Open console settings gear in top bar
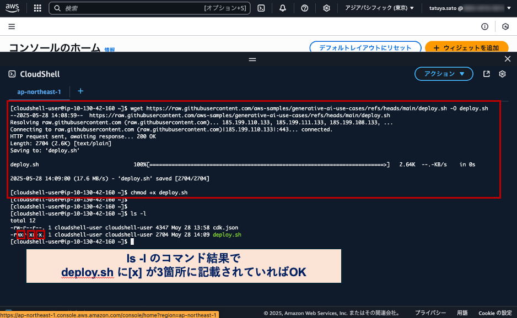 coord(326,8)
